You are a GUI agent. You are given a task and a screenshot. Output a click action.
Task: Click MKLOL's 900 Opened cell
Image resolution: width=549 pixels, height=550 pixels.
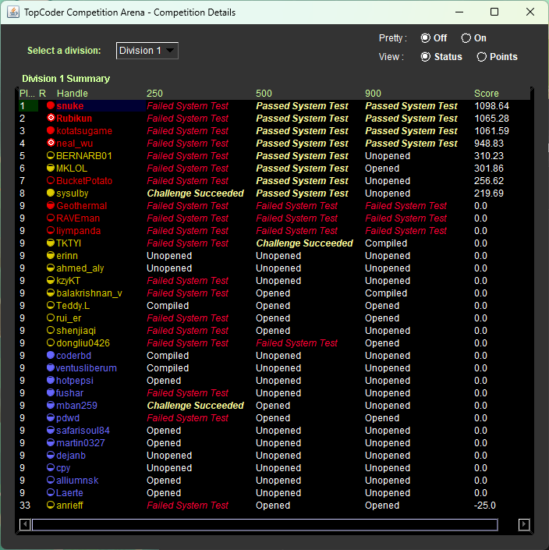click(382, 169)
